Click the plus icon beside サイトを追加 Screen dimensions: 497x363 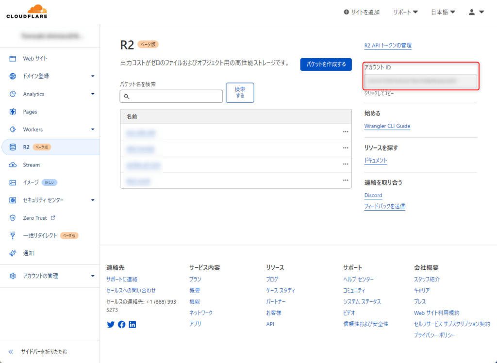tap(347, 12)
